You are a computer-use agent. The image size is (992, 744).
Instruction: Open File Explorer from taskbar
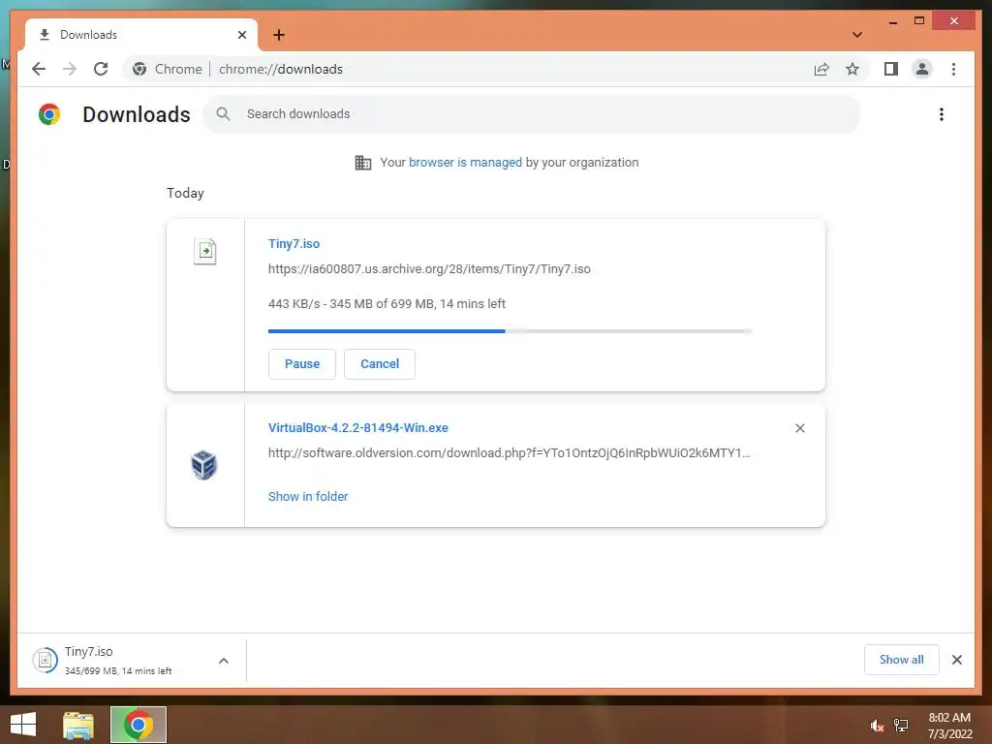[78, 725]
